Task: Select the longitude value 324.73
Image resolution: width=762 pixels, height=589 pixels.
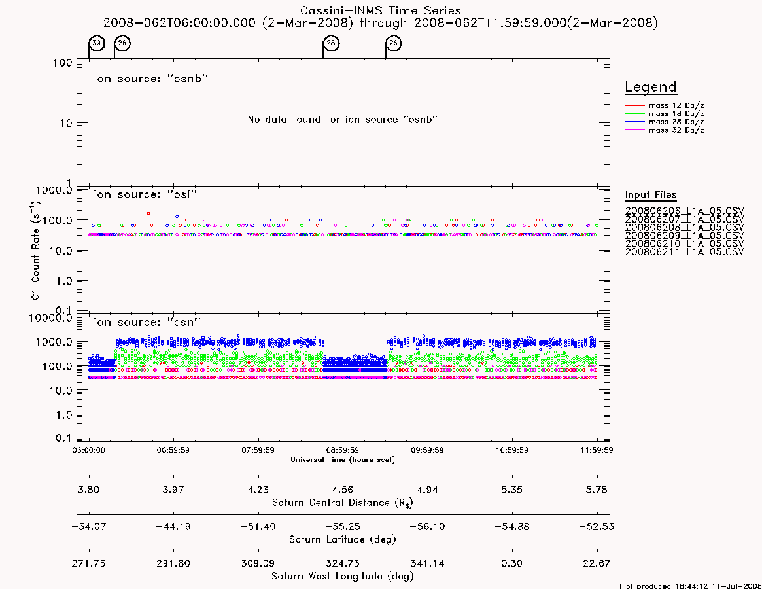Action: (x=343, y=563)
